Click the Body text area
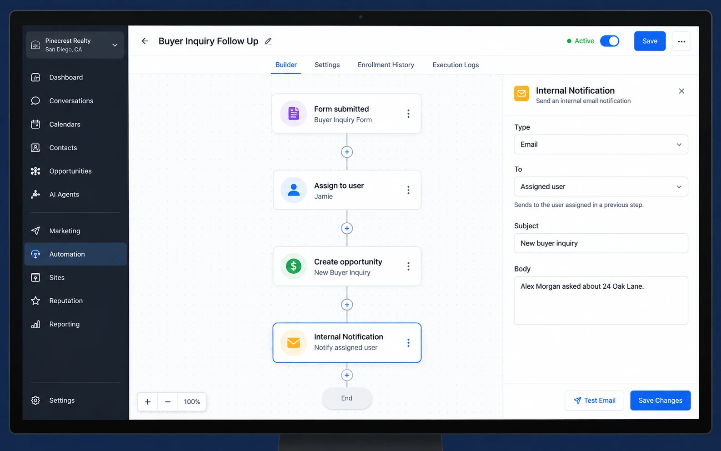The width and height of the screenshot is (721, 451). pyautogui.click(x=601, y=301)
